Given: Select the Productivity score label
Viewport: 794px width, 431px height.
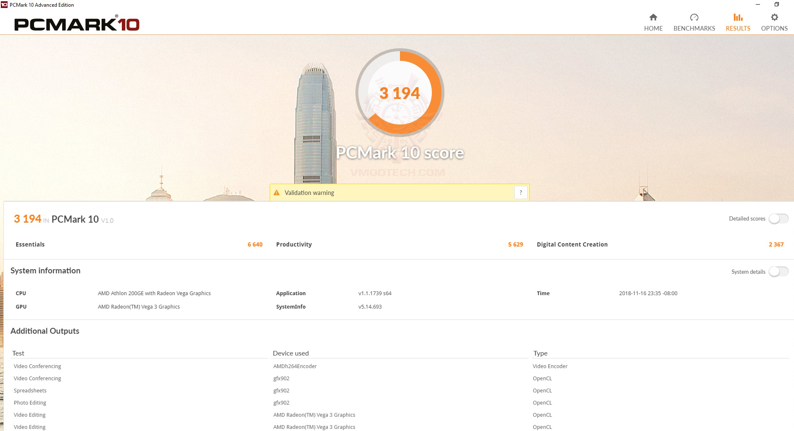Looking at the screenshot, I should 294,244.
